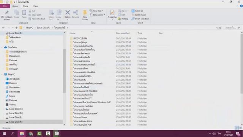Refresh the folder view
This screenshot has width=243, height=137.
tap(220, 28)
